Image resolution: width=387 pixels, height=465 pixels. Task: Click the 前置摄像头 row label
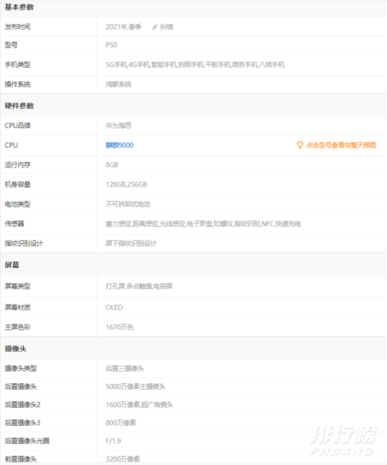tap(21, 459)
